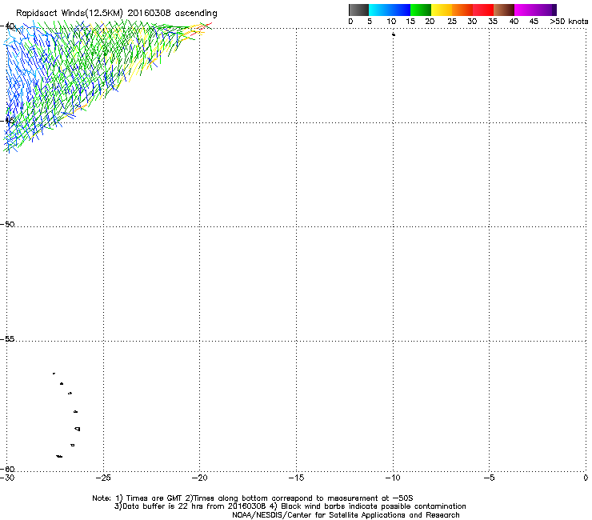The height and width of the screenshot is (520, 592).
Task: Click the orange 25-30 knots legend band
Action: click(462, 10)
